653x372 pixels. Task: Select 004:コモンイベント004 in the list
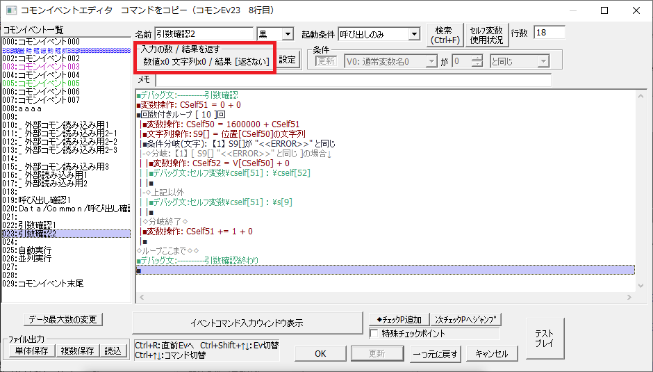(66, 75)
